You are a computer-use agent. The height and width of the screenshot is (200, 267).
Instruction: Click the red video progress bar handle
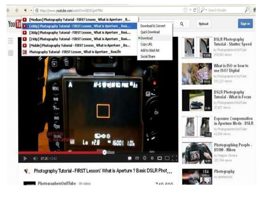[x=105, y=152]
